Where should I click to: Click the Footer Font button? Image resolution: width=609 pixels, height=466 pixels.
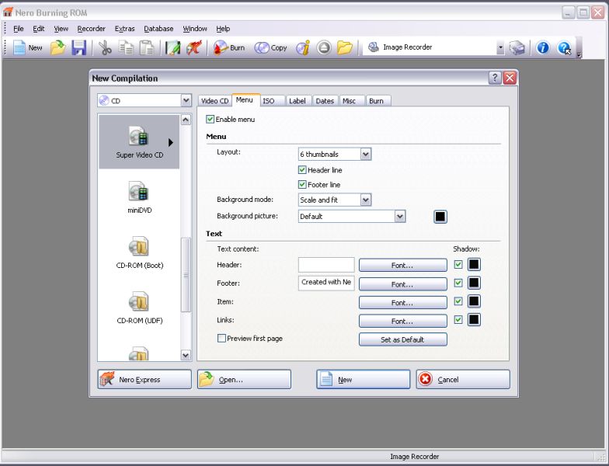[402, 284]
